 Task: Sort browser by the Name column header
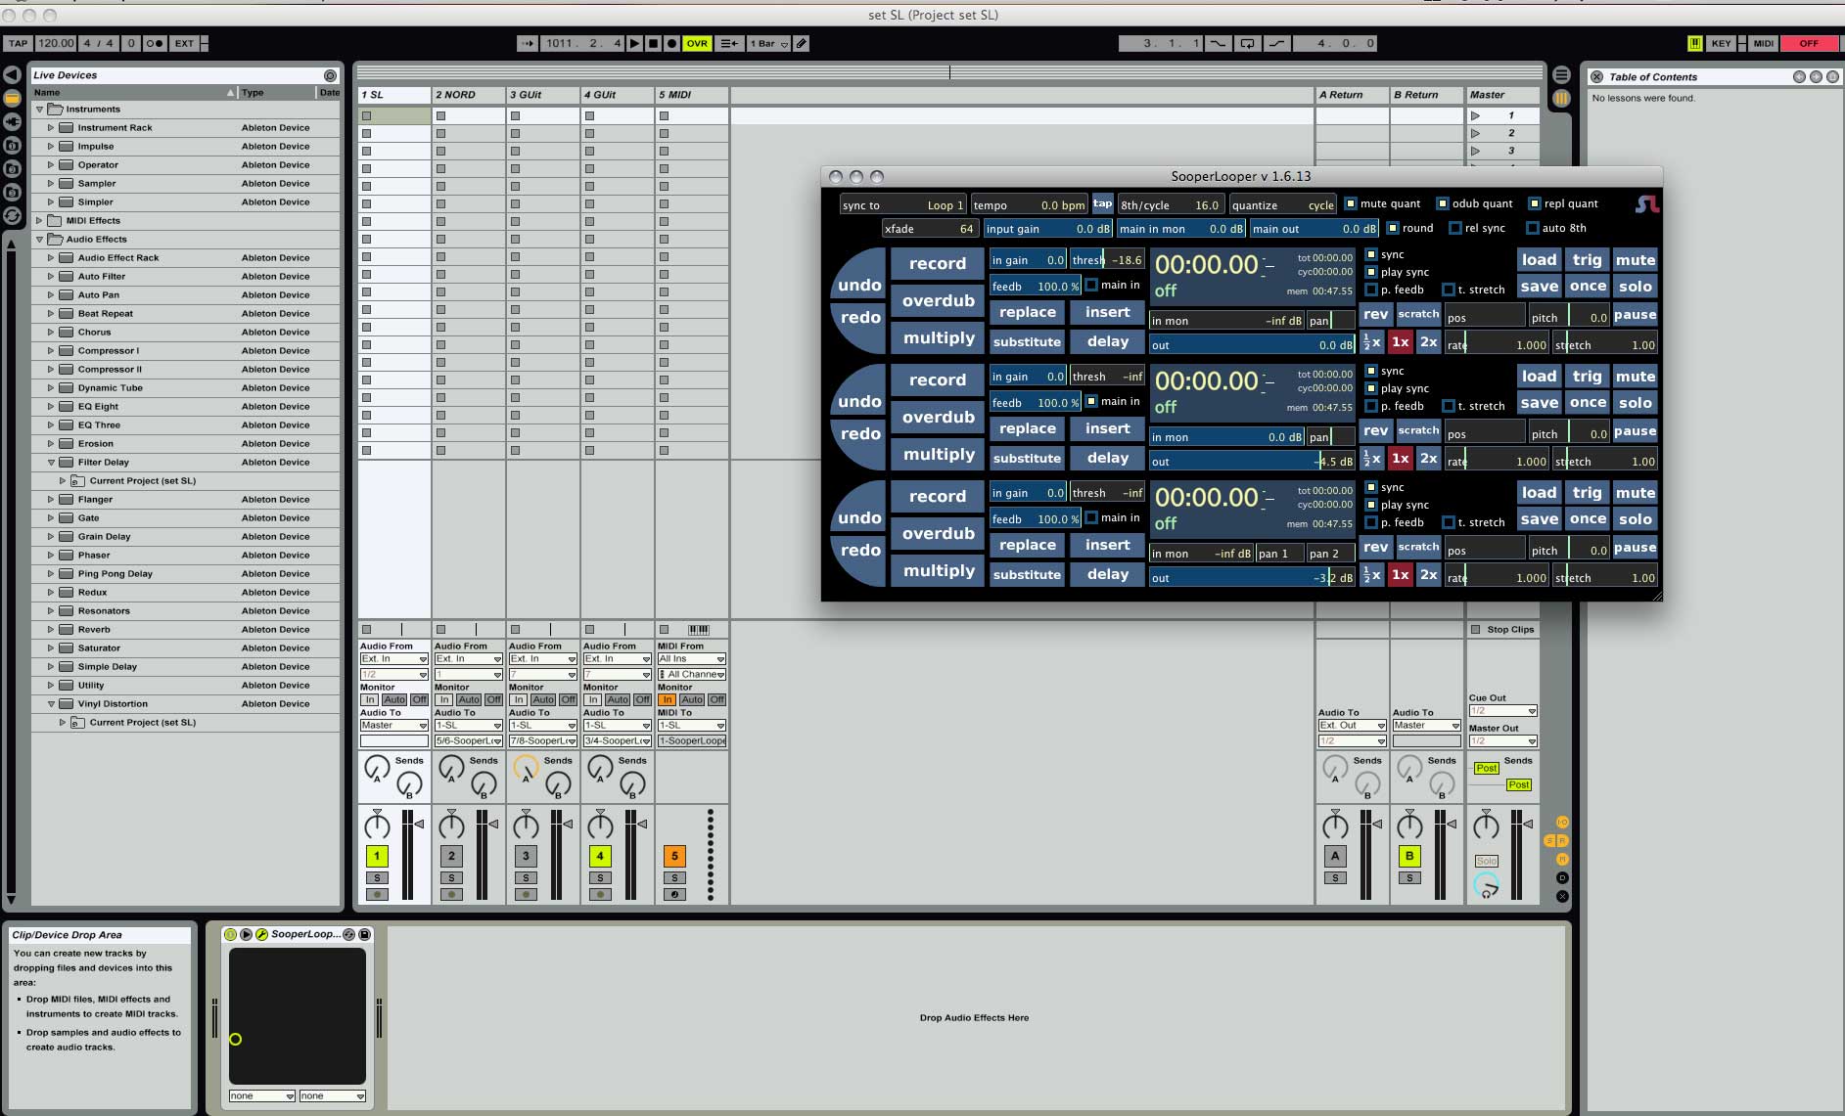click(134, 93)
